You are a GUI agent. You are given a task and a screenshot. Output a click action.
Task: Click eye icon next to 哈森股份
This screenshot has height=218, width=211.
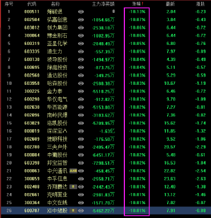click(81, 83)
